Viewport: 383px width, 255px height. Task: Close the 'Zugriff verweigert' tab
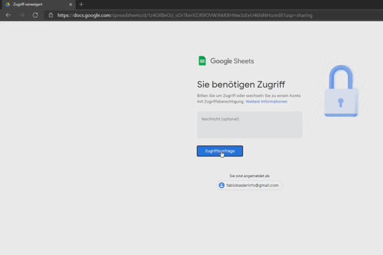tap(71, 4)
